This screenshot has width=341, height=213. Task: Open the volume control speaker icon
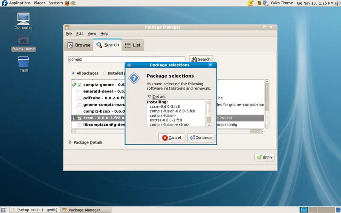(338, 3)
